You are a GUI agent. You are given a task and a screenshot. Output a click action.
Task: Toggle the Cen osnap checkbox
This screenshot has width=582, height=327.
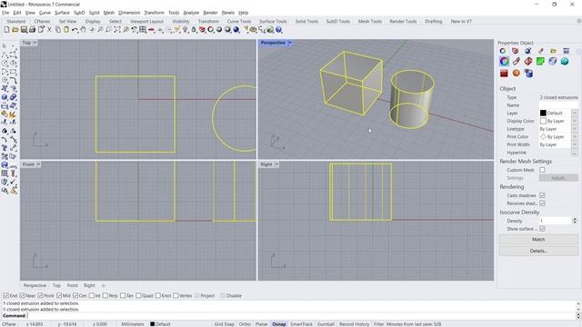pyautogui.click(x=75, y=295)
